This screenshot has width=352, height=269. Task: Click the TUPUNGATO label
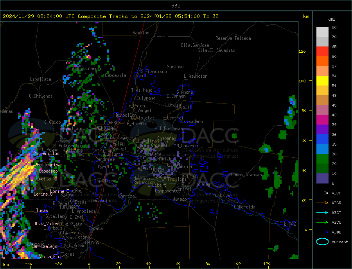[x=70, y=207]
